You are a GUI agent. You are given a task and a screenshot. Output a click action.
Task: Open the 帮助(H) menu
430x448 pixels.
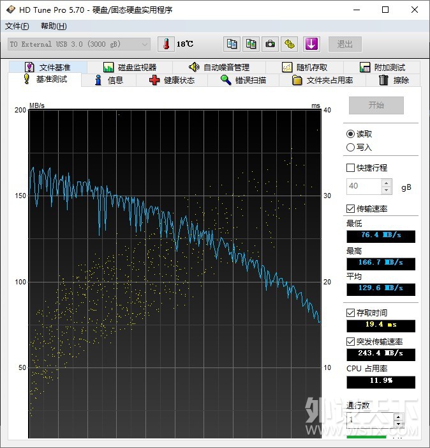(54, 26)
